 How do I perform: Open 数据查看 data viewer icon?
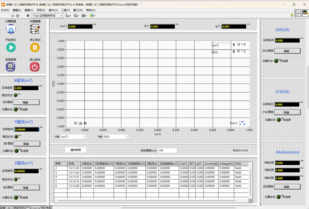click(x=11, y=66)
